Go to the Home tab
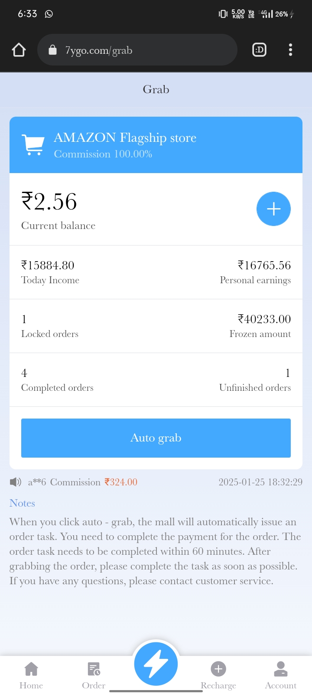This screenshot has height=694, width=312. coord(31,675)
